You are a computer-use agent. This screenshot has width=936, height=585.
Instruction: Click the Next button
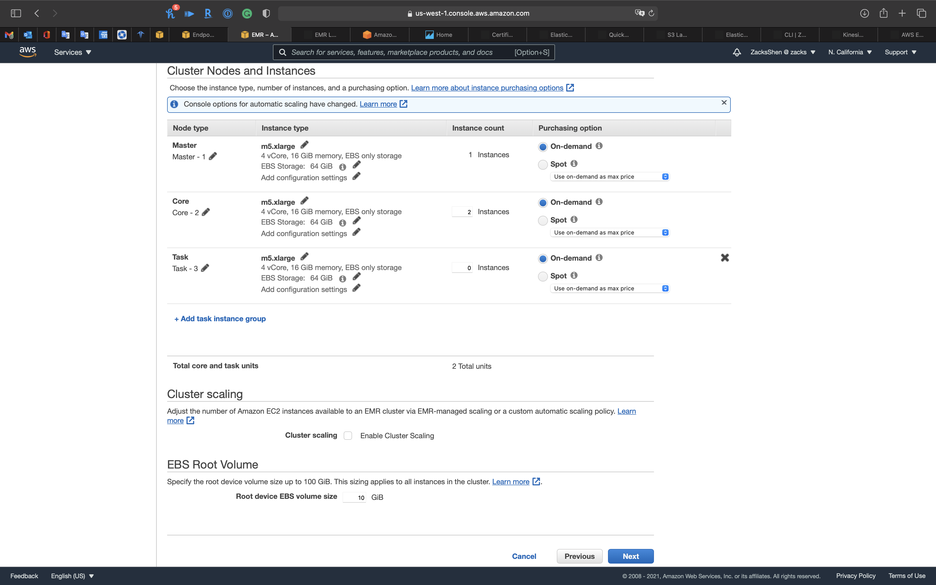pyautogui.click(x=630, y=556)
